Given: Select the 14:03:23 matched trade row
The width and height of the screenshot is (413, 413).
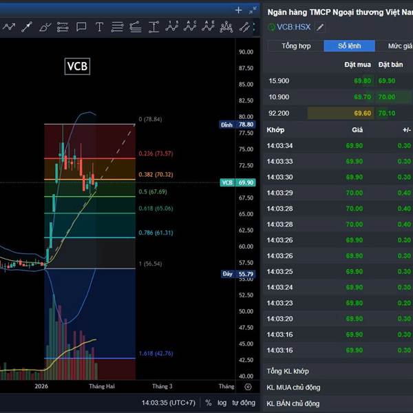Looking at the screenshot, I should point(338,303).
